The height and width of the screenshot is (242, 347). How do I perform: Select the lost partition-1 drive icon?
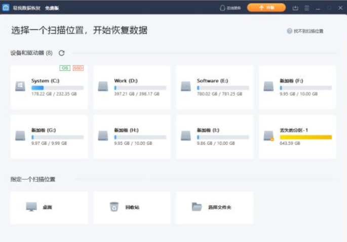(268, 136)
